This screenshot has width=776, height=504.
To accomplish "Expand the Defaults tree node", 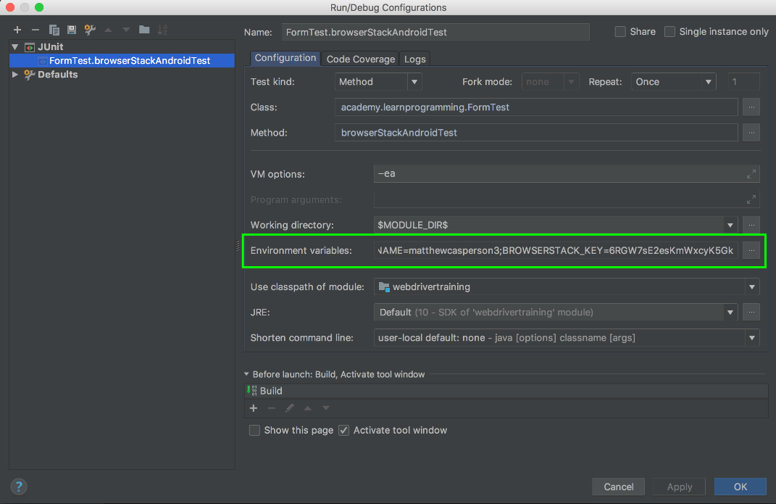I will point(16,74).
